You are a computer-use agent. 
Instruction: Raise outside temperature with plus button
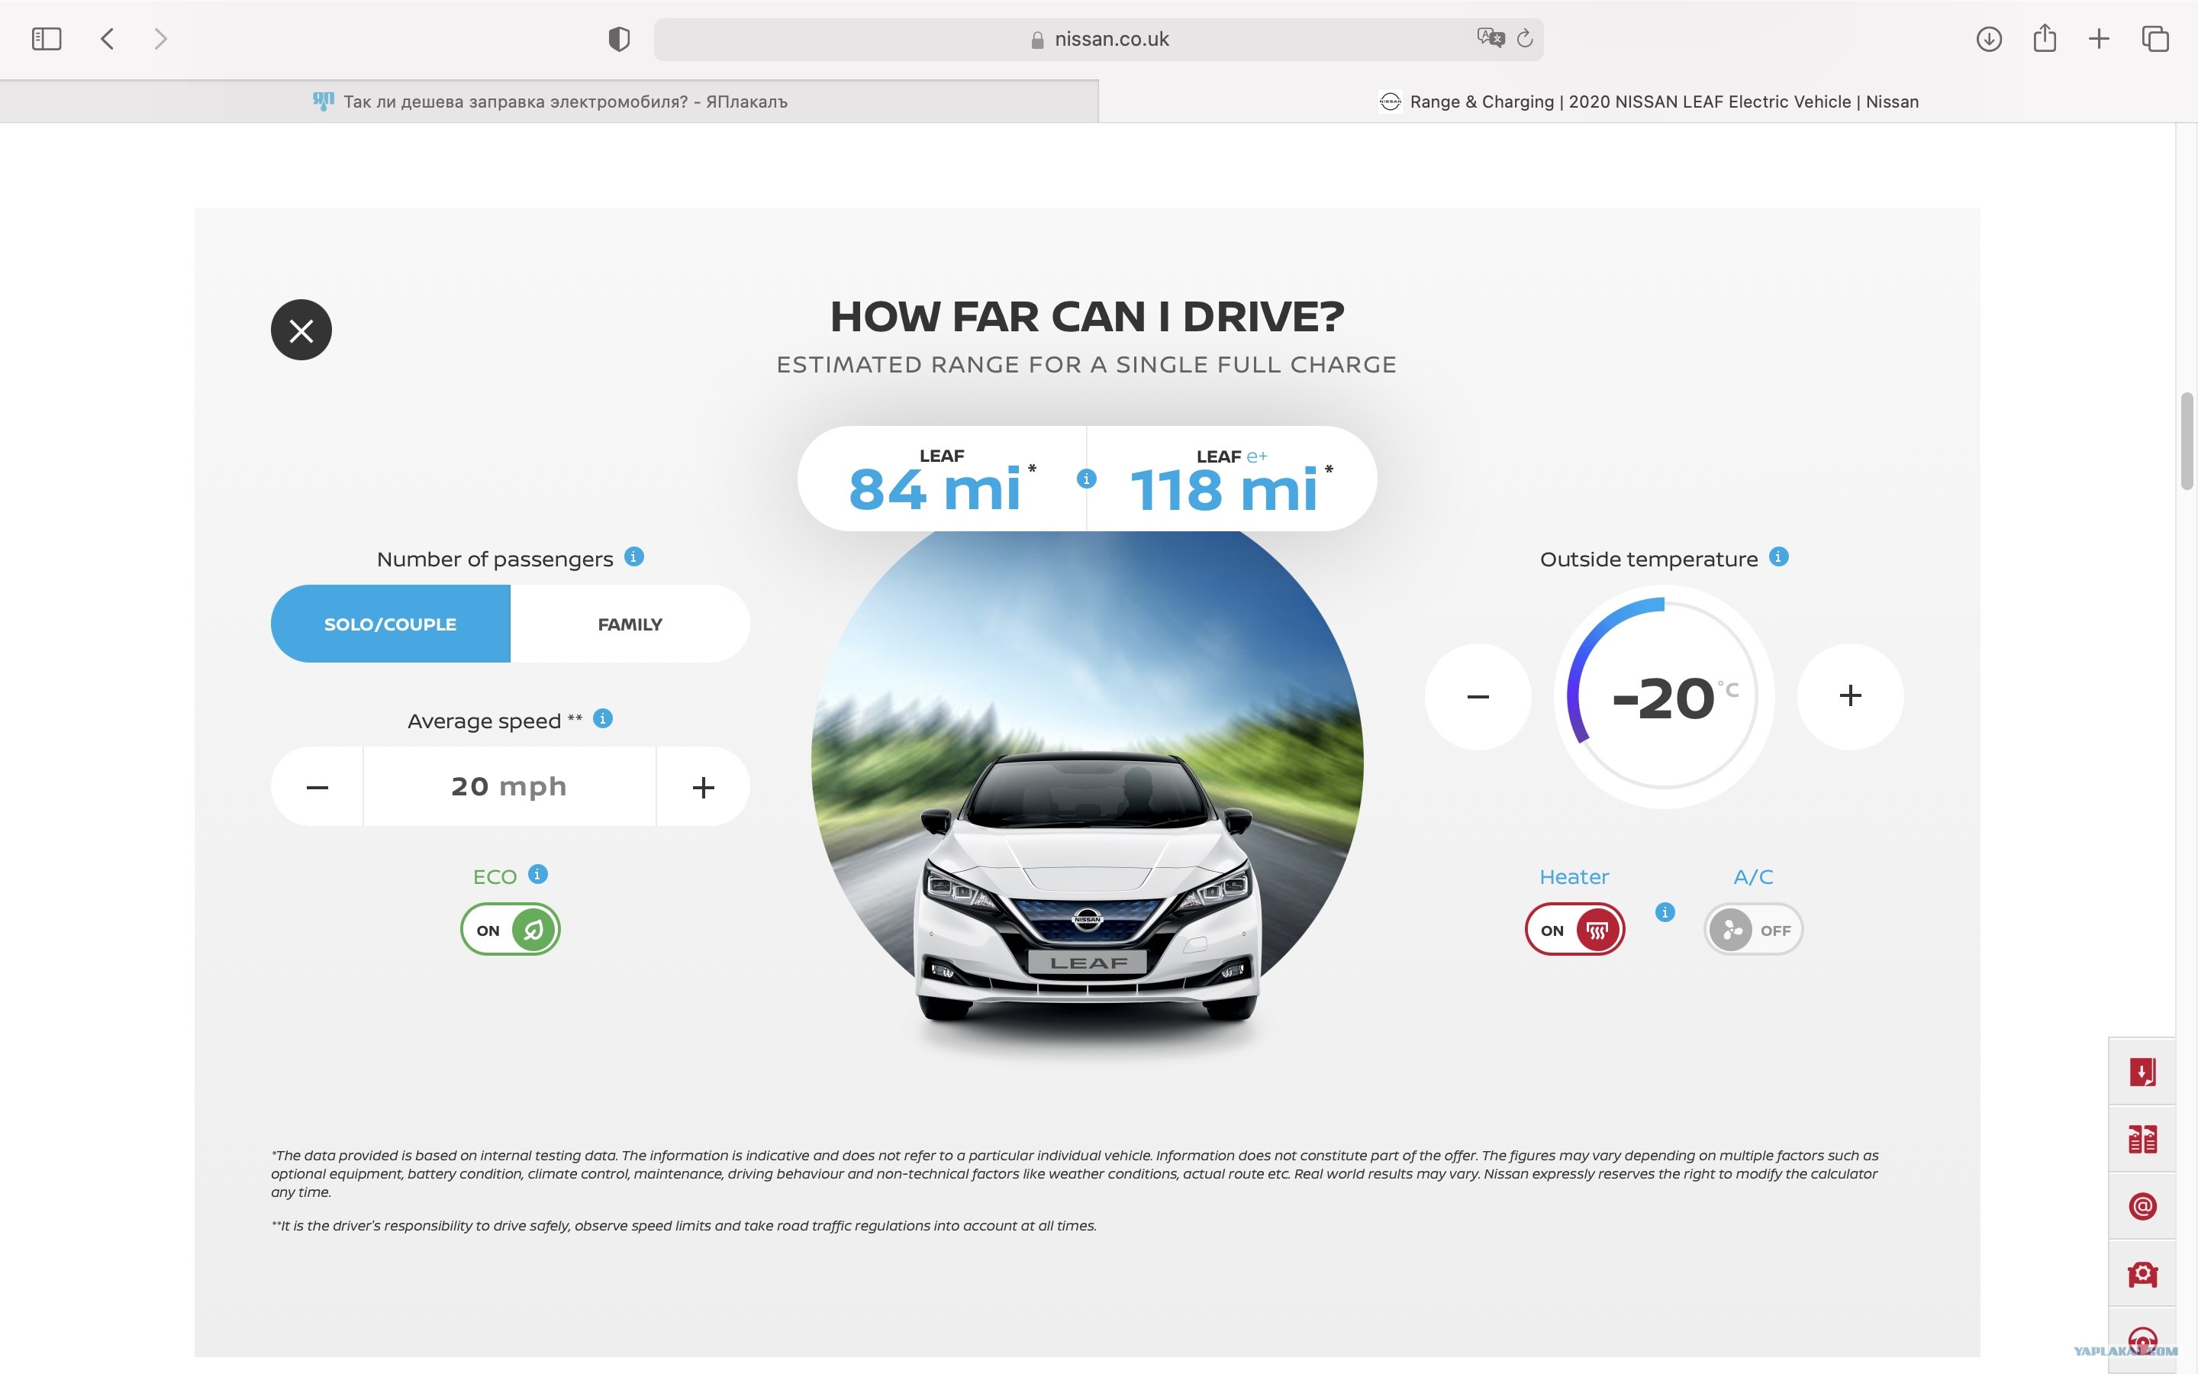1850,697
